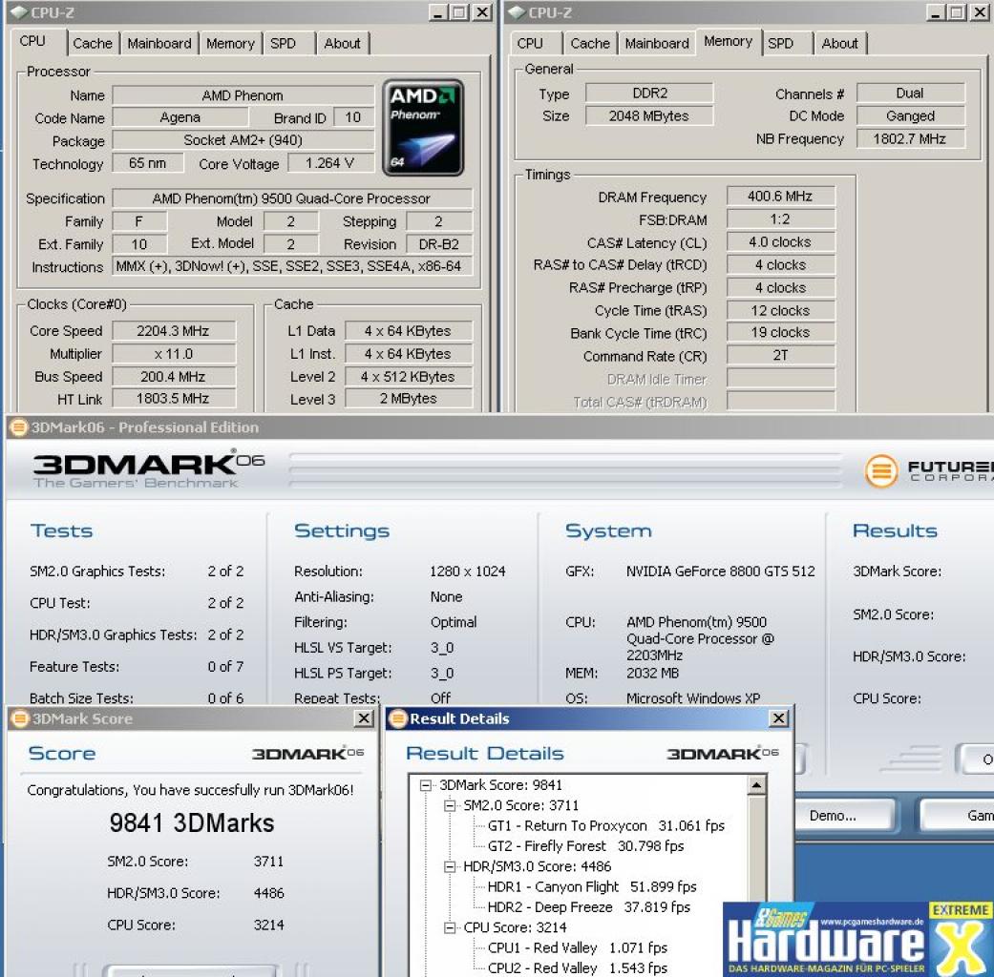Viewport: 994px width, 977px height.
Task: Click the Revision DR-B2 field
Action: (439, 244)
